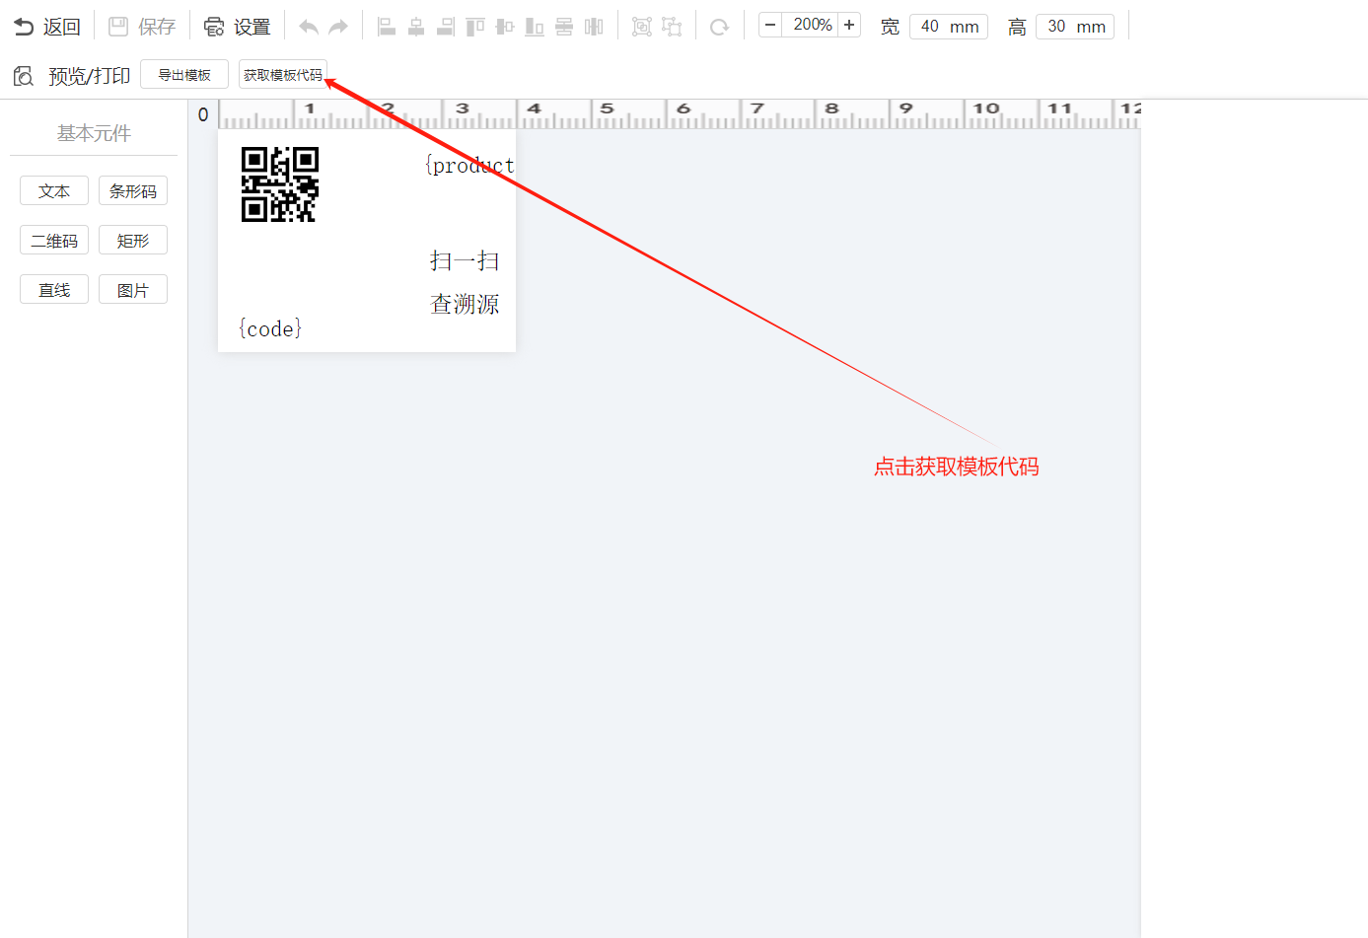1368x938 pixels.
Task: Click the 高 height field showing 30 mm
Action: click(1075, 27)
